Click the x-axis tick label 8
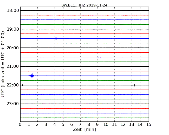The image size is (169, 135). 89,125
